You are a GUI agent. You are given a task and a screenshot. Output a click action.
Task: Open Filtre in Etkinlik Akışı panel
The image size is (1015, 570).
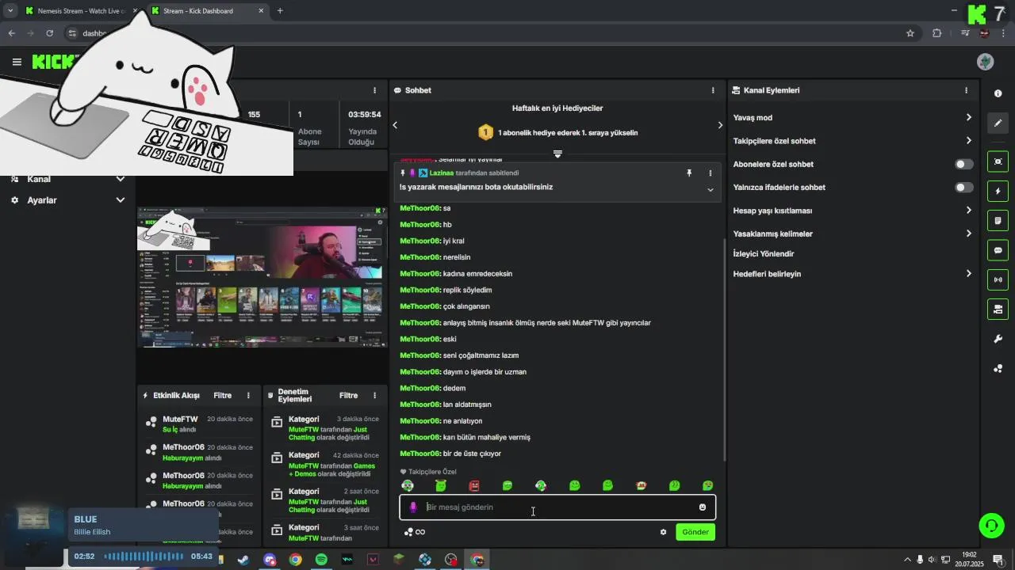222,395
